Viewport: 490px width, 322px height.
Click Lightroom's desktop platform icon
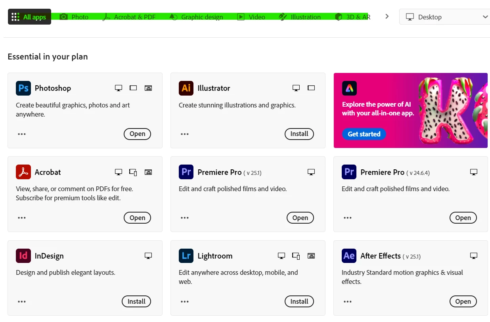[x=281, y=256]
